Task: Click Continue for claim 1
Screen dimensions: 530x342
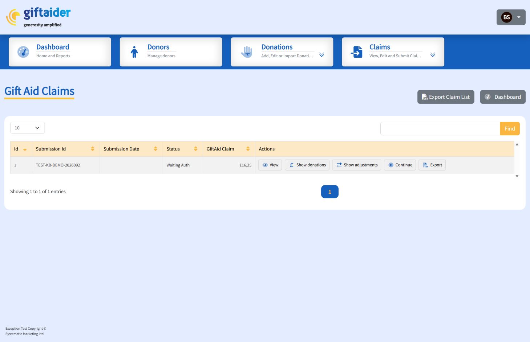Action: click(x=400, y=165)
